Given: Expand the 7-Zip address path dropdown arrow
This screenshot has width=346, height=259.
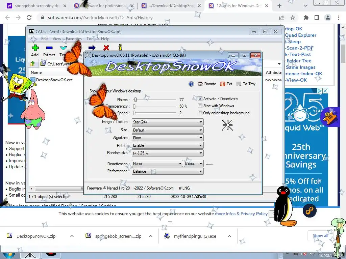Looking at the screenshot, I should point(279,64).
